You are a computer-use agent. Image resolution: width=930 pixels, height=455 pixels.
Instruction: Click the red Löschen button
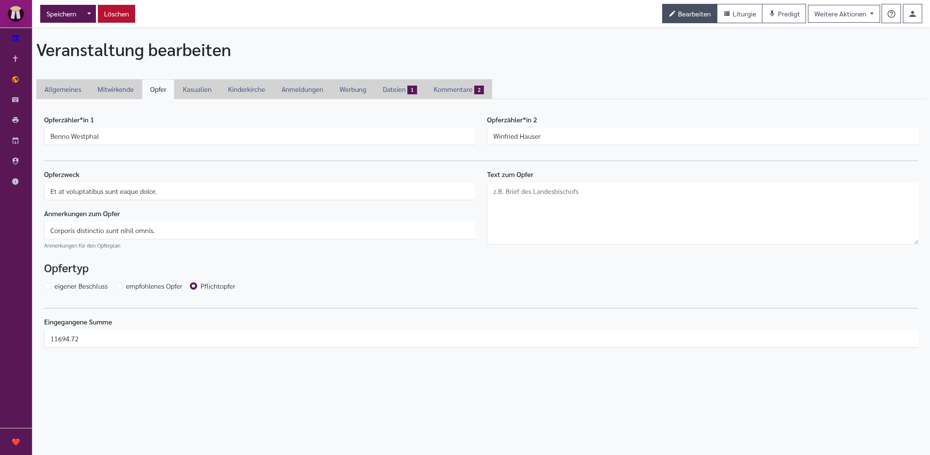(x=116, y=14)
